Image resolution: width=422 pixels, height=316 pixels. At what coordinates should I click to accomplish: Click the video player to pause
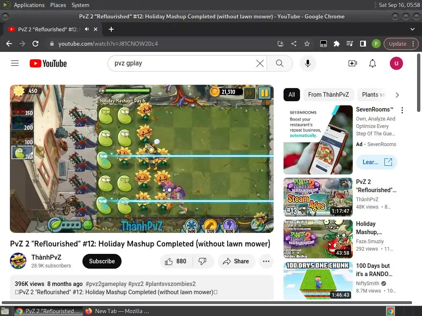pyautogui.click(x=142, y=159)
